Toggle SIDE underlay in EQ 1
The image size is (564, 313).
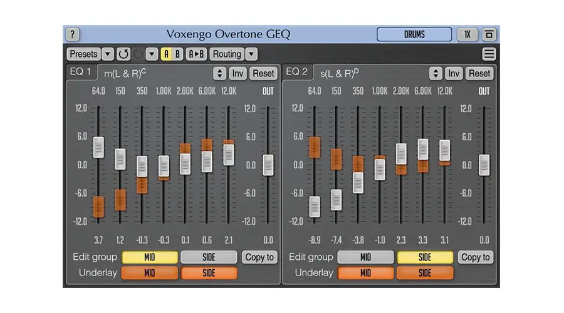(209, 273)
